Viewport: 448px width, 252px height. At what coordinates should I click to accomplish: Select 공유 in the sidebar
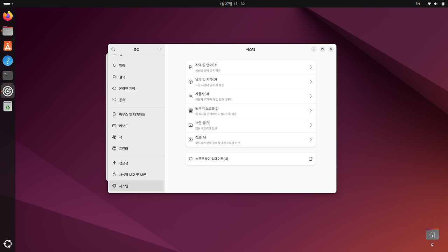point(136,100)
